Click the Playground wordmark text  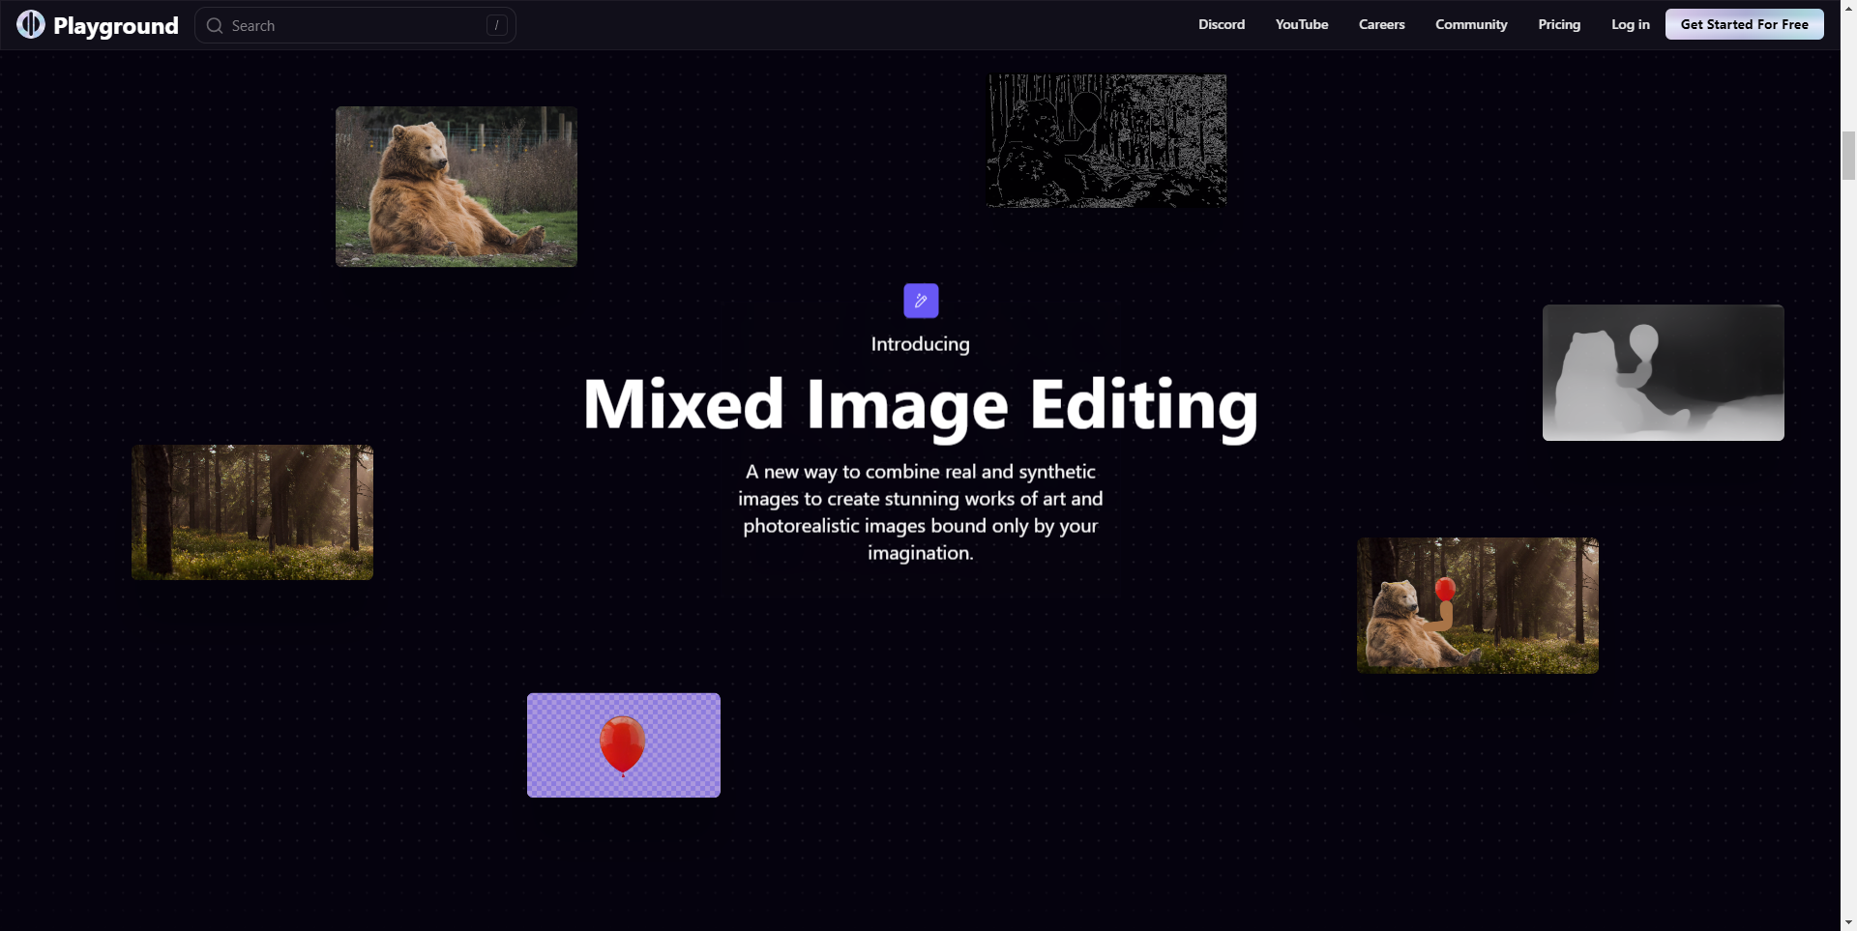pyautogui.click(x=116, y=25)
